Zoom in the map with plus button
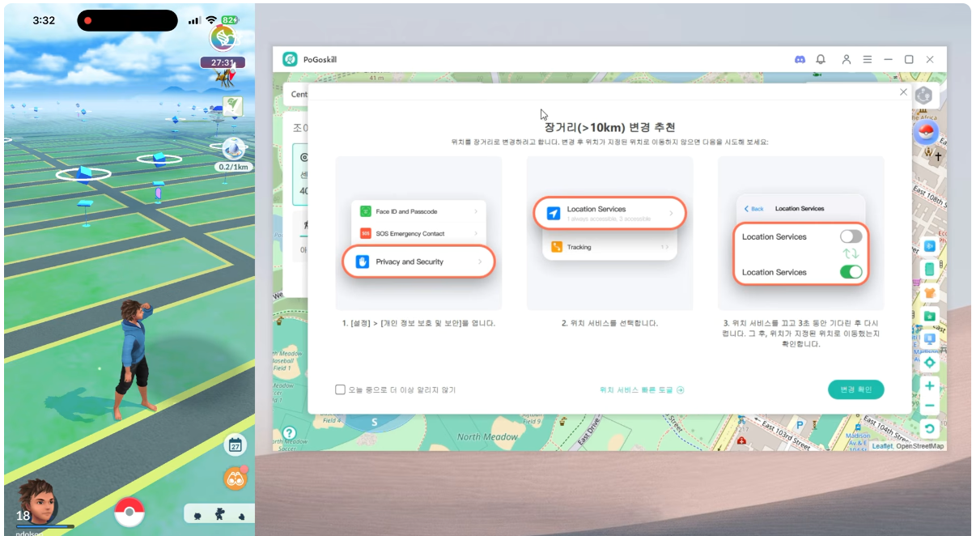 point(930,386)
